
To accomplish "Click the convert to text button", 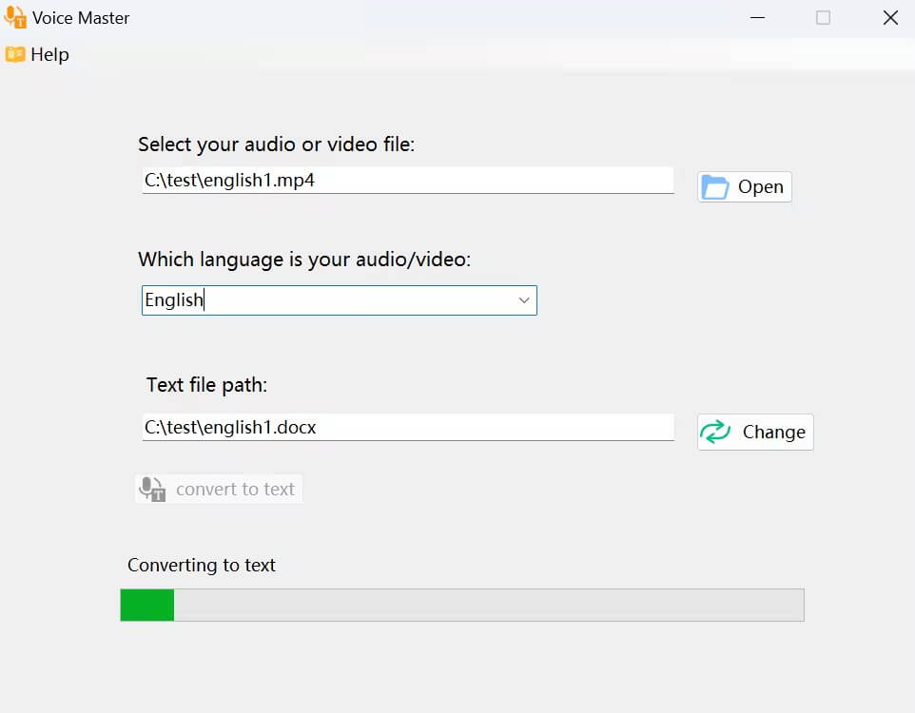I will 219,488.
